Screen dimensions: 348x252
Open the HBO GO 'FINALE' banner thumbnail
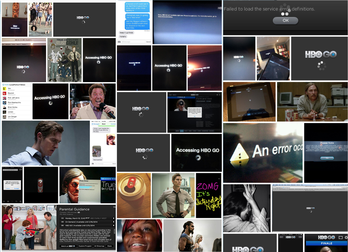pyautogui.click(x=326, y=243)
